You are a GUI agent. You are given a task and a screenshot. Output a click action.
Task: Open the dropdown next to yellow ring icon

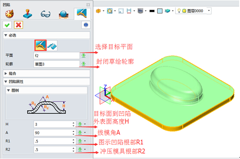click(x=115, y=11)
